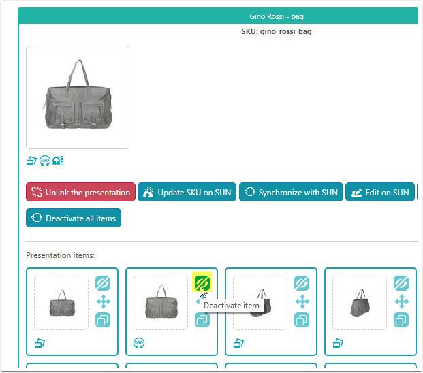Deactivate the second item with the highlighted green toggle

(x=202, y=282)
